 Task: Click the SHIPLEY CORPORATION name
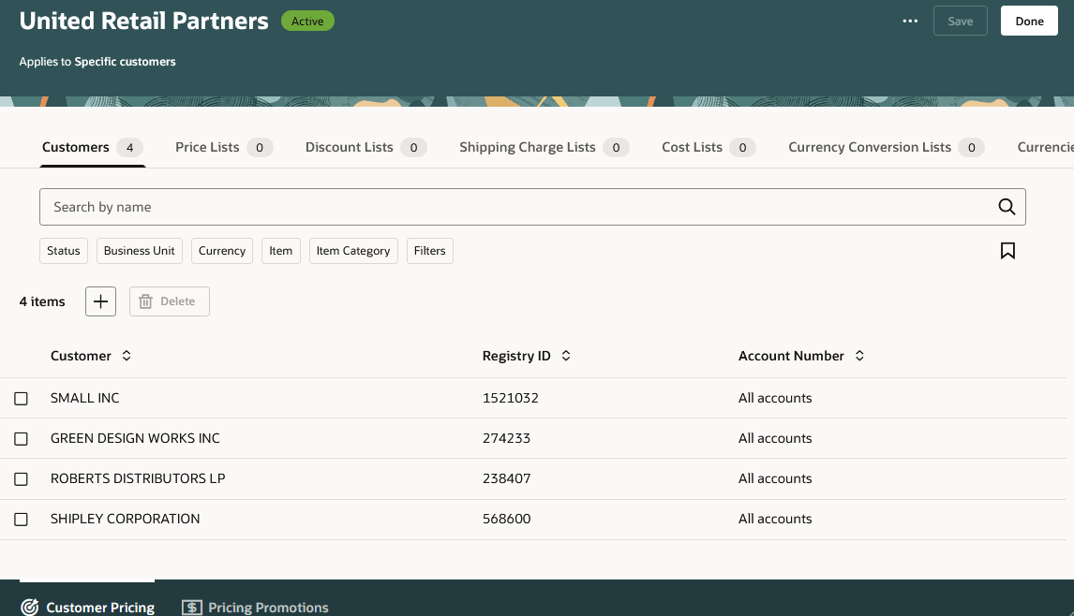coord(126,519)
